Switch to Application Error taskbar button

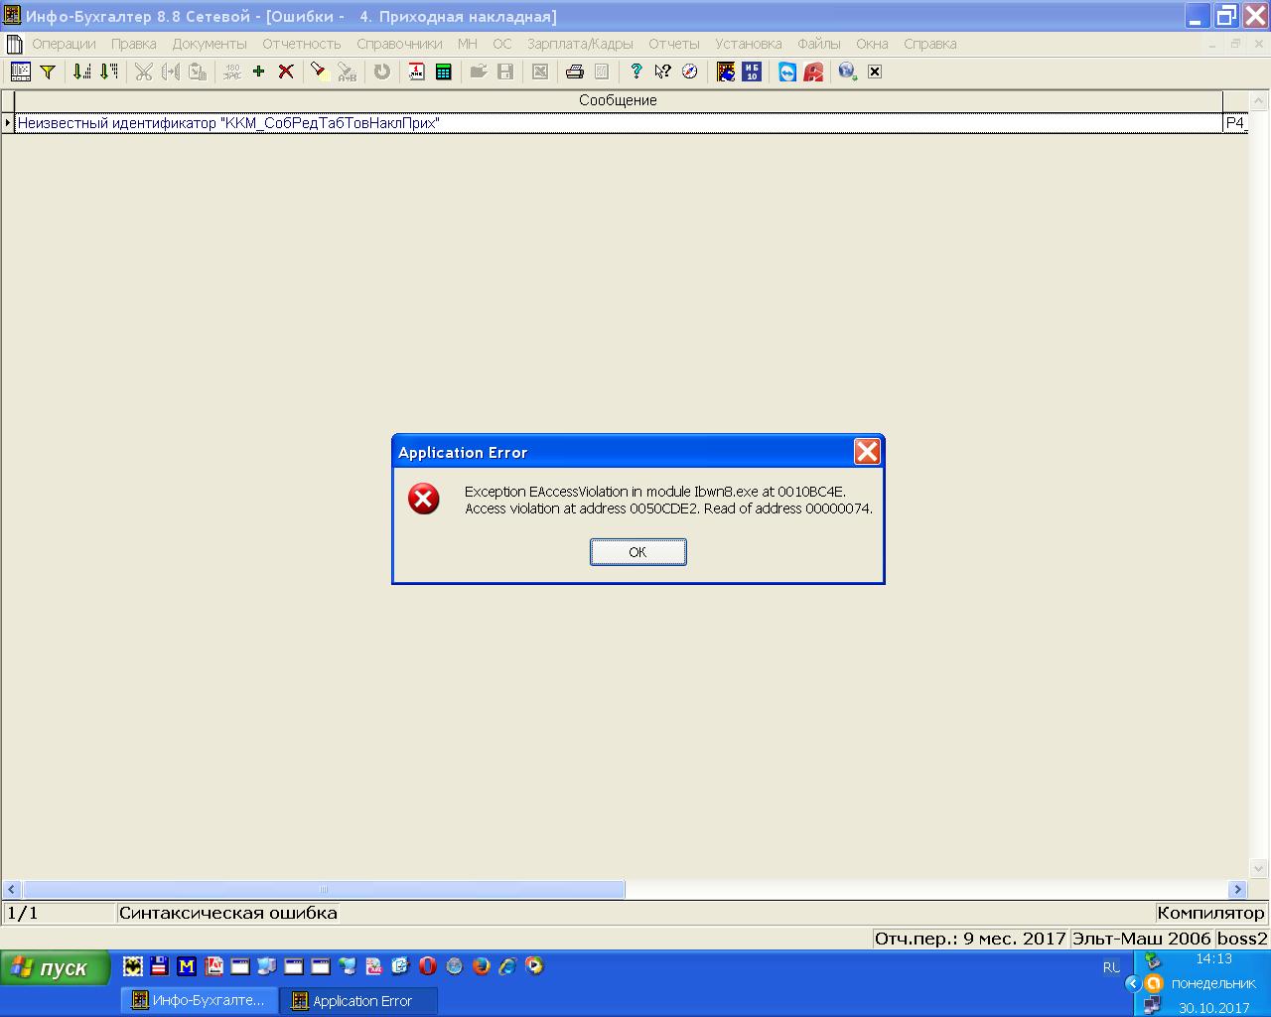click(357, 1000)
